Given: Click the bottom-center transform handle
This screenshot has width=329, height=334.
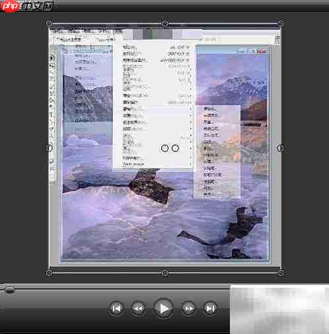Looking at the screenshot, I should click(164, 272).
